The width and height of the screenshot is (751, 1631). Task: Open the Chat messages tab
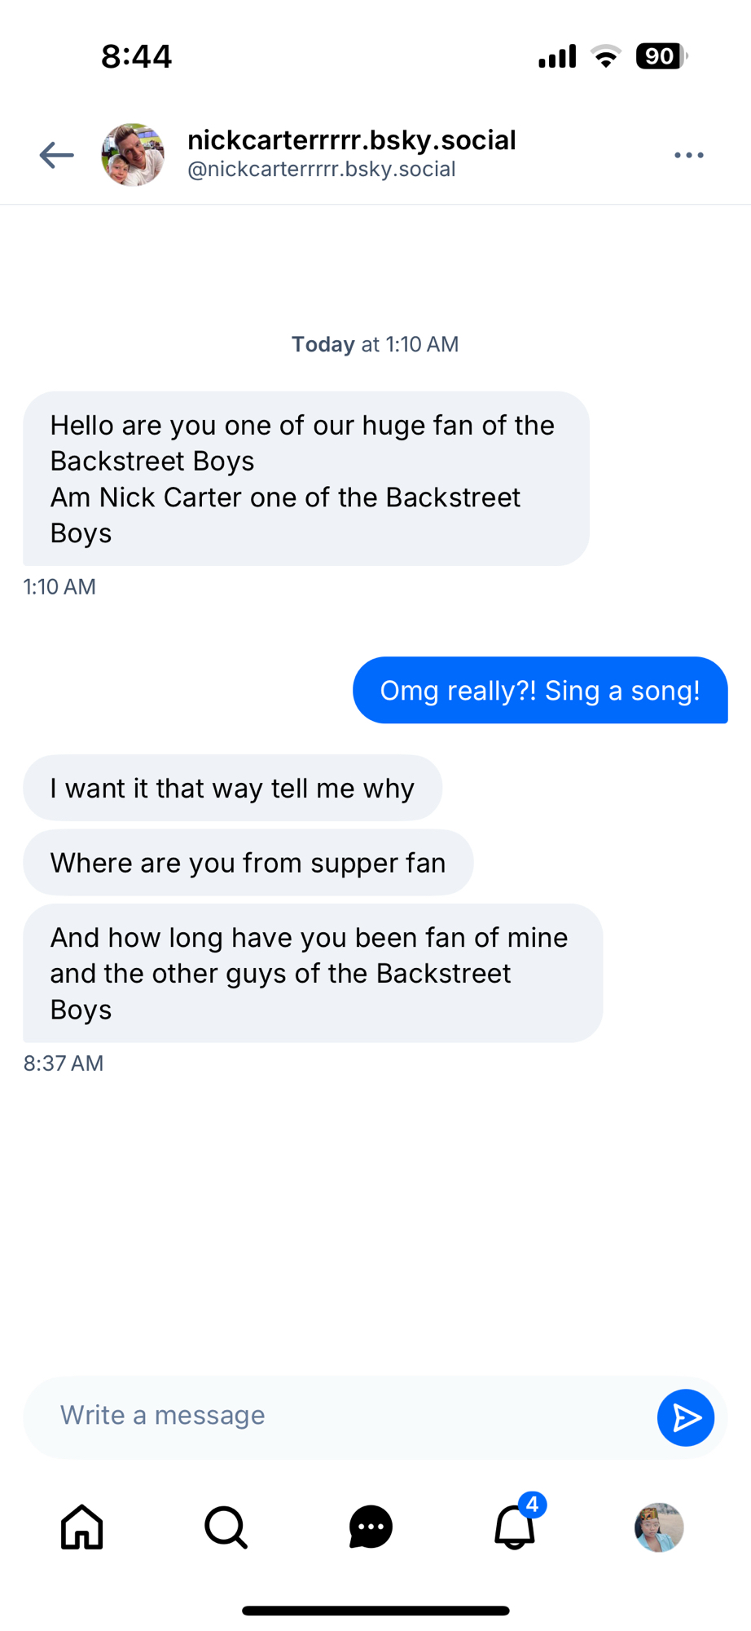point(371,1527)
